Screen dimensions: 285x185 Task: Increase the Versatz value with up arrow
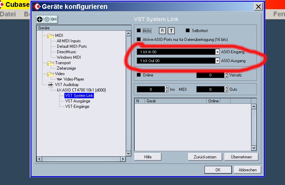226,74
